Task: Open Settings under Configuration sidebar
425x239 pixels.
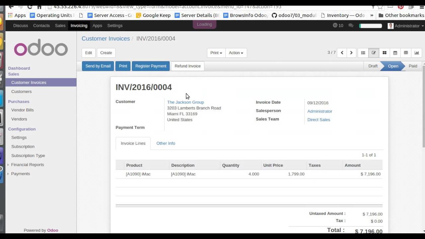Action: [x=19, y=137]
